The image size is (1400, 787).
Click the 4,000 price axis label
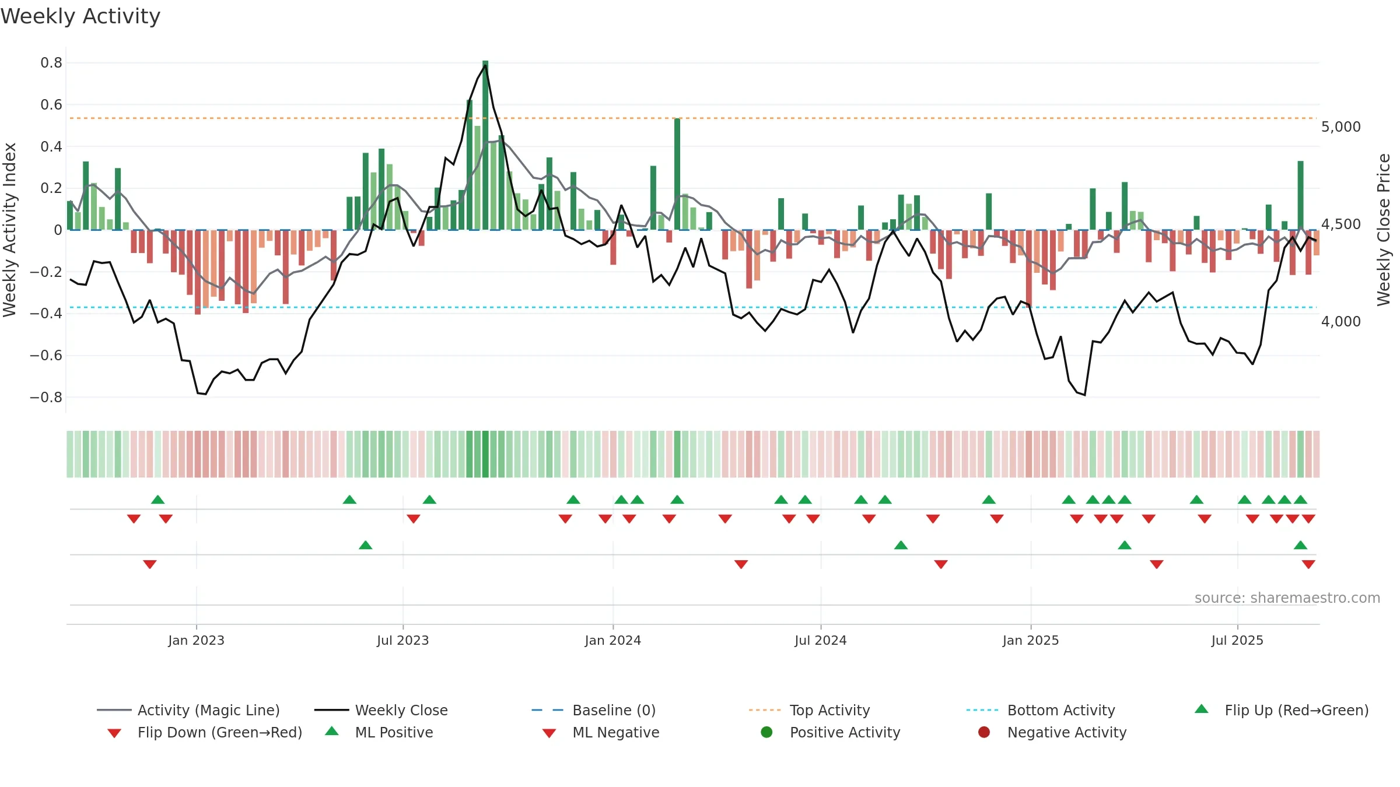[1341, 322]
